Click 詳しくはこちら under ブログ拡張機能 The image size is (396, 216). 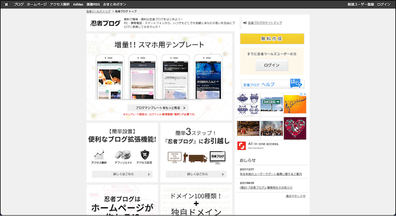[x=122, y=174]
